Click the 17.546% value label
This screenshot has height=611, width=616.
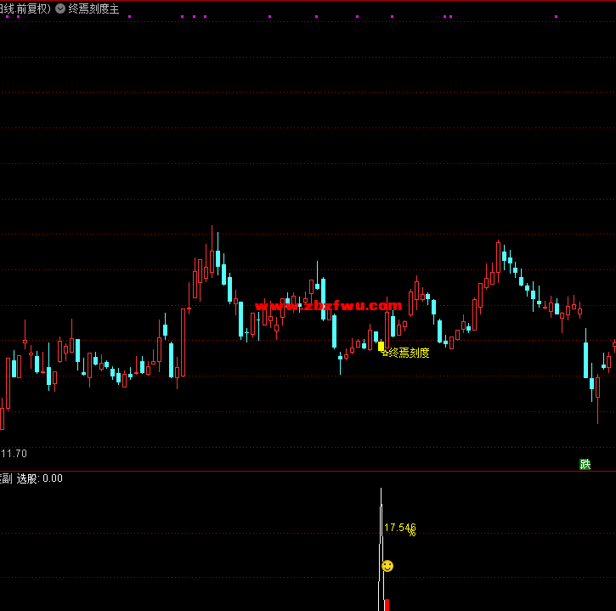click(x=399, y=529)
